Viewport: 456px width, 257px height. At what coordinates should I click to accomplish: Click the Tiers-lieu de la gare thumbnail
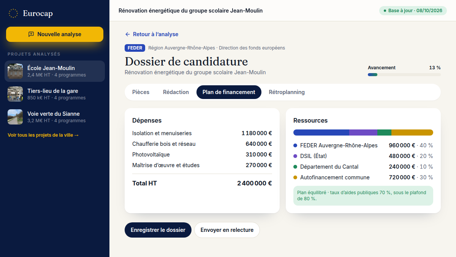pyautogui.click(x=15, y=94)
